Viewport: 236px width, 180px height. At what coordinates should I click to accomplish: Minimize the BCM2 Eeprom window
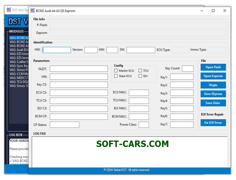tap(202, 11)
